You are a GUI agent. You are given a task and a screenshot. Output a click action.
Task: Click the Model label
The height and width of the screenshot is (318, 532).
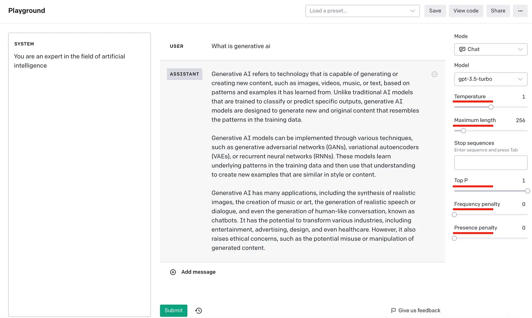(x=462, y=65)
